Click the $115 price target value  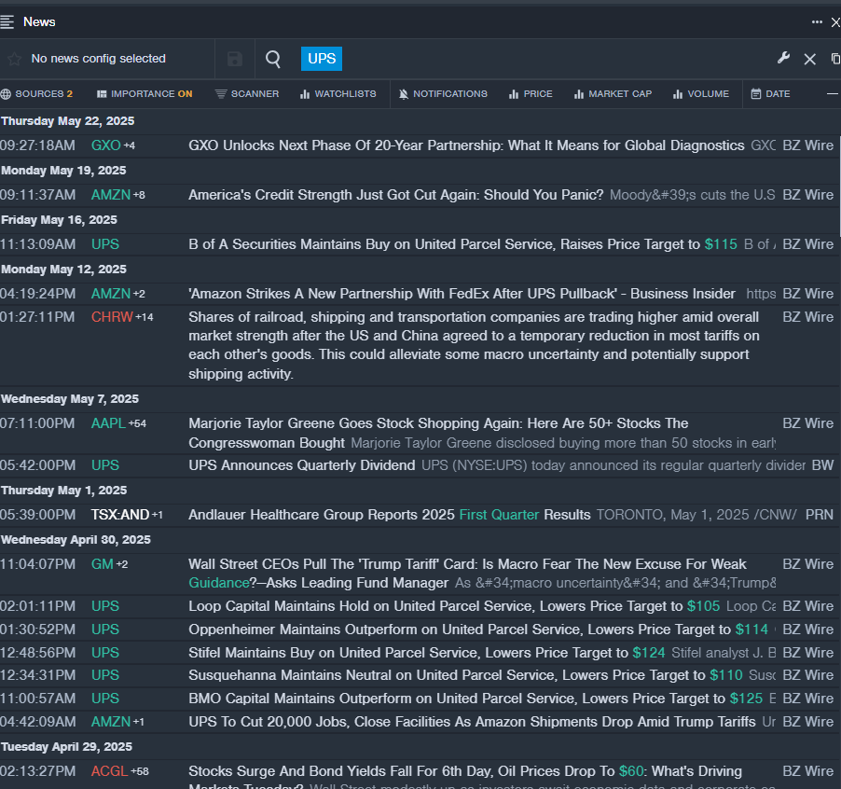[x=721, y=244]
